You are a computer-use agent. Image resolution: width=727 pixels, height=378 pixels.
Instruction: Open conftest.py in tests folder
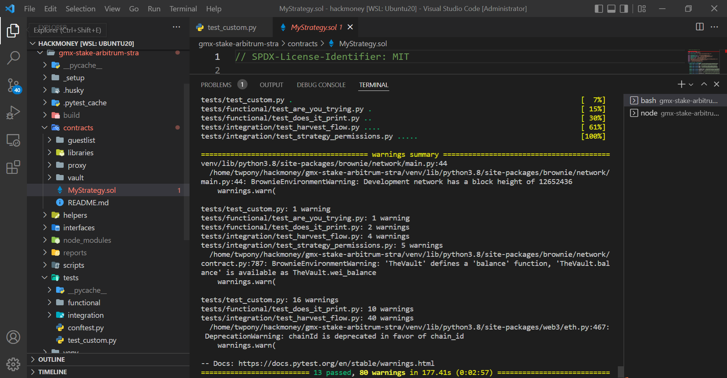coord(108,328)
